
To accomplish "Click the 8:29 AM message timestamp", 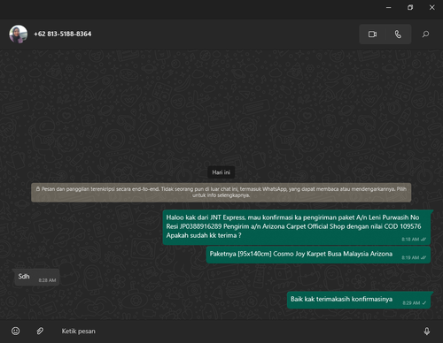I will pos(411,303).
